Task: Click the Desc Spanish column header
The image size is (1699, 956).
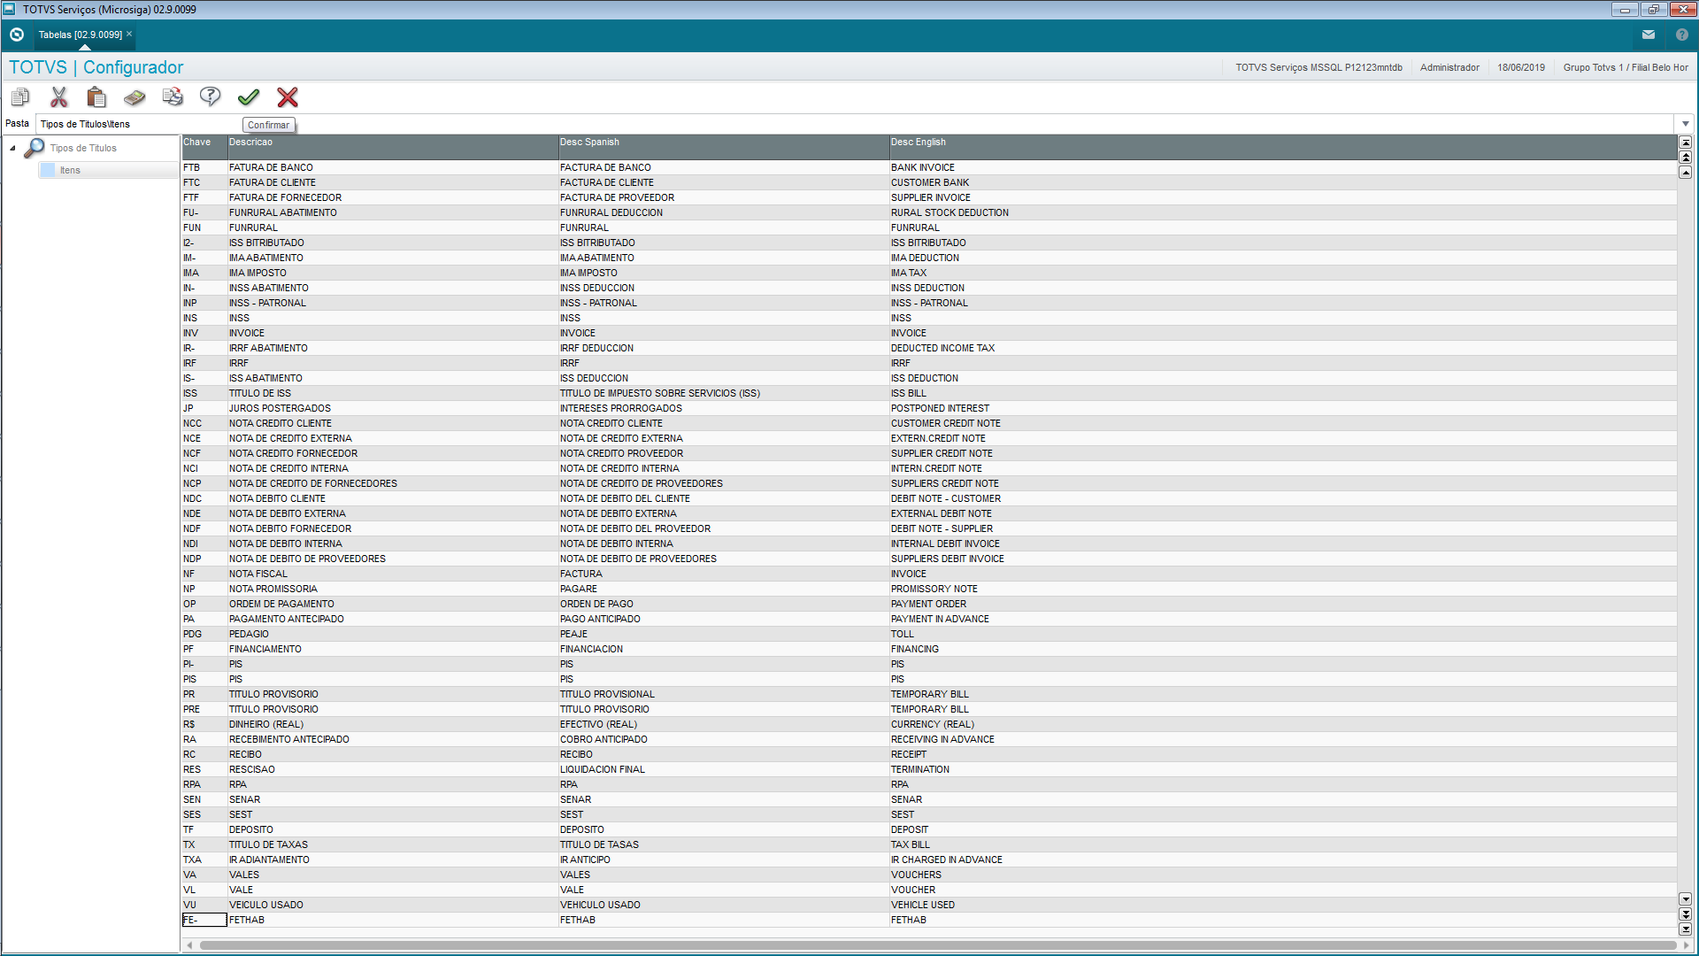Action: pos(589,142)
